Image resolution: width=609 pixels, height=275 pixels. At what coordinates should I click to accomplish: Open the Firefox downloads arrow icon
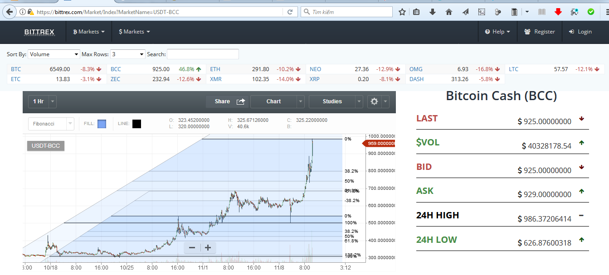point(433,12)
